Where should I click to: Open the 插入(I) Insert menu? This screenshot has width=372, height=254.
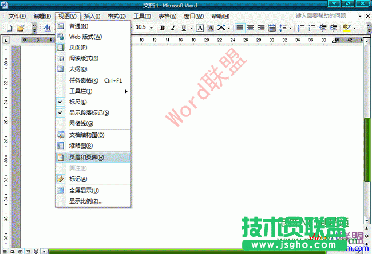coord(92,17)
